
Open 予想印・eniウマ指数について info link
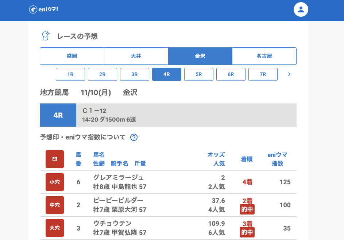click(x=83, y=137)
